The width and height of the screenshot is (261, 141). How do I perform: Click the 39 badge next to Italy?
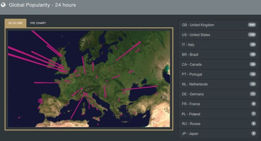click(x=253, y=44)
